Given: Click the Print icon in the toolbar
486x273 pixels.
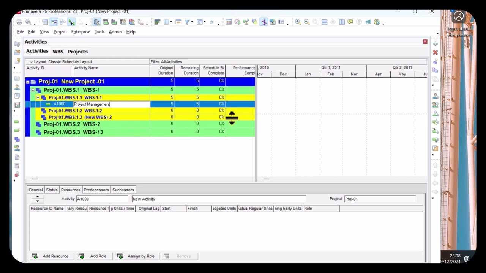Looking at the screenshot, I should coord(19,22).
